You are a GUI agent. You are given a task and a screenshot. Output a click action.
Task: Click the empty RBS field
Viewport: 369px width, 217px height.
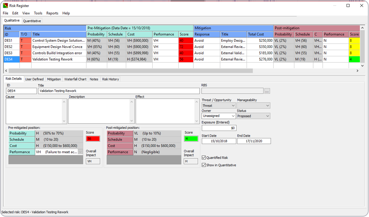(232, 91)
